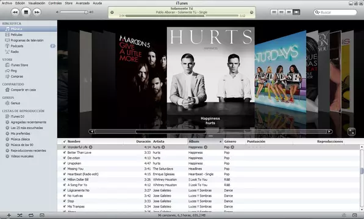Enter full screen Cover Flow mode
The height and width of the screenshot is (219, 364).
[351, 132]
